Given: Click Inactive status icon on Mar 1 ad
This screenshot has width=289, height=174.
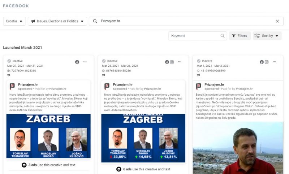Looking at the screenshot, I should (x=198, y=61).
